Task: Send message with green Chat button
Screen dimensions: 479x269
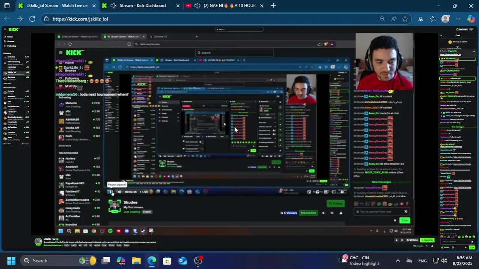Action: pos(472,247)
